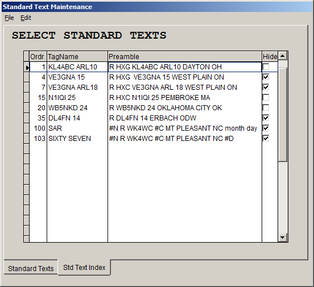Click Ordr cell with value 20
Screen dimensions: 314x287
tap(38, 107)
